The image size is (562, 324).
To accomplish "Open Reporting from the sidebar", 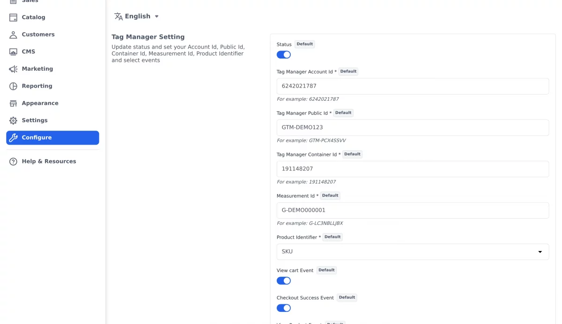I will point(52,86).
